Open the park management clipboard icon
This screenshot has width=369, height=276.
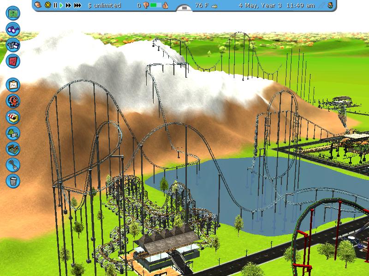(x=13, y=85)
